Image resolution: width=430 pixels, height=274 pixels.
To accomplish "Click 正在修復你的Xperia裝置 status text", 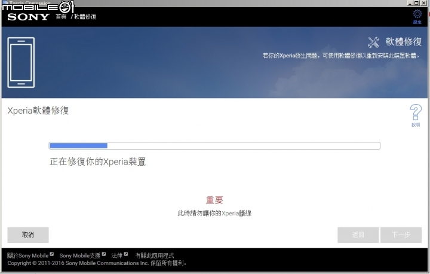I will (97, 162).
